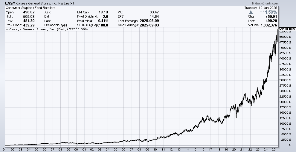296x152 pixels.
Task: Click the 00 year label on x-axis
Action: point(76,150)
